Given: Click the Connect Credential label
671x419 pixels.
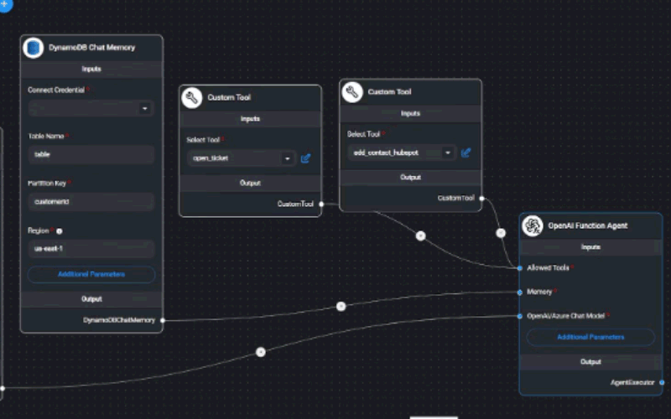Looking at the screenshot, I should click(56, 91).
